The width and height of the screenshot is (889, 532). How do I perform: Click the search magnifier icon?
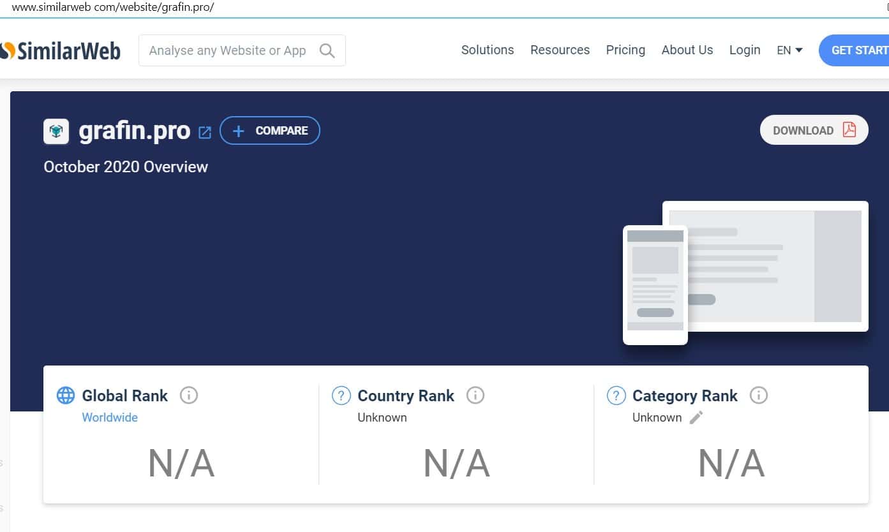pyautogui.click(x=327, y=50)
